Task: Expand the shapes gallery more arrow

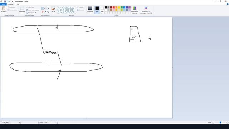Action: pyautogui.click(x=75, y=13)
